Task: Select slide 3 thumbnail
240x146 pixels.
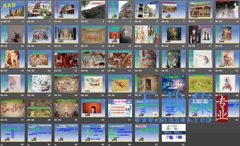Action: coord(66,10)
